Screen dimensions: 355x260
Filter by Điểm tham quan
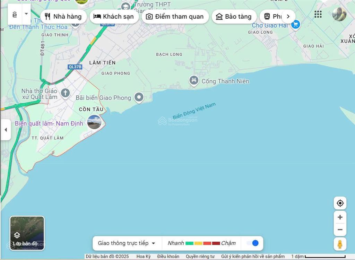(175, 17)
